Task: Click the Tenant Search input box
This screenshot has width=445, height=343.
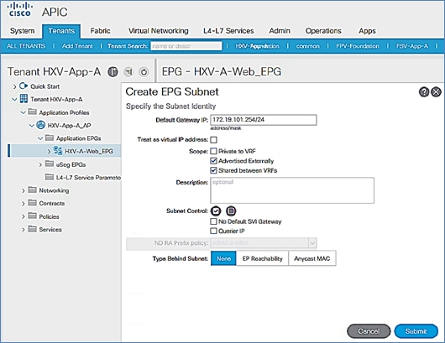Action: click(x=186, y=46)
